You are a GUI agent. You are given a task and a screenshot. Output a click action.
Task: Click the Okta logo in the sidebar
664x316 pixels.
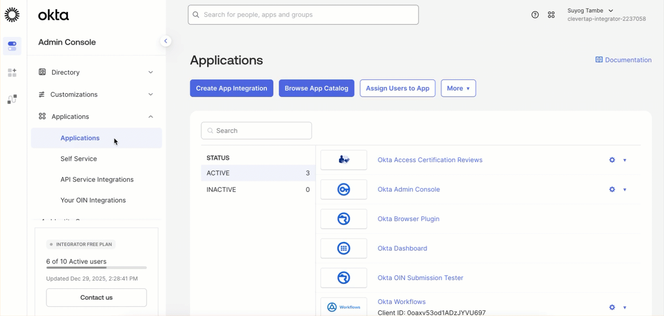click(x=53, y=15)
